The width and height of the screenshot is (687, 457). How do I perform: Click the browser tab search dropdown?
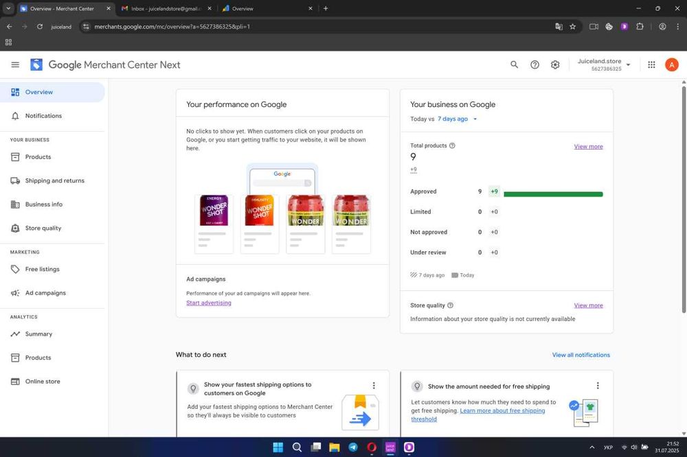click(x=8, y=8)
